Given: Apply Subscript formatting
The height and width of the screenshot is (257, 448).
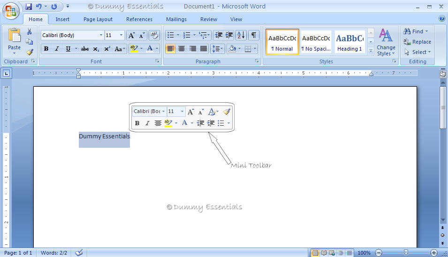Looking at the screenshot, I should pos(96,49).
